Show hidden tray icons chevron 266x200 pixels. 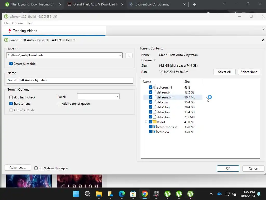(x=211, y=194)
